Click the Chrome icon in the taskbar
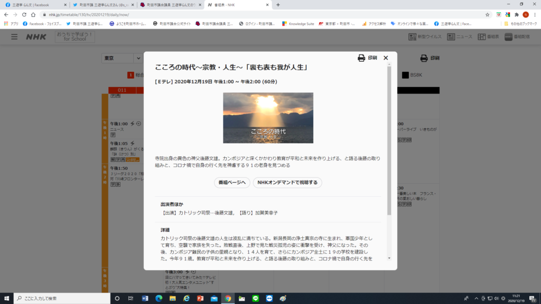Screen dimensions: 541x304 click(228, 299)
